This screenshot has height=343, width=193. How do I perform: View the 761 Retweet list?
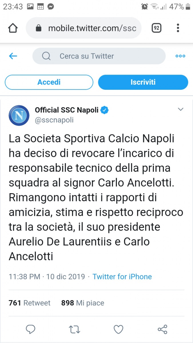pos(29,303)
